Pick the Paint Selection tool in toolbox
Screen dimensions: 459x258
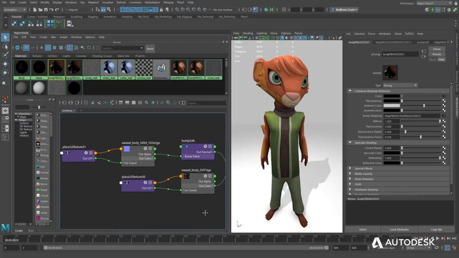point(5,55)
